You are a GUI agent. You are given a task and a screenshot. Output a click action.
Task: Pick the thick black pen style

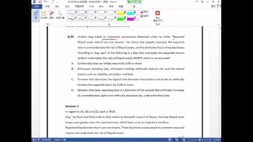[72, 19]
